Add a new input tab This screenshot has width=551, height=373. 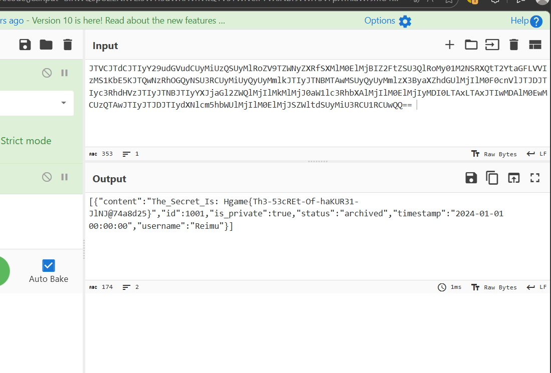450,45
